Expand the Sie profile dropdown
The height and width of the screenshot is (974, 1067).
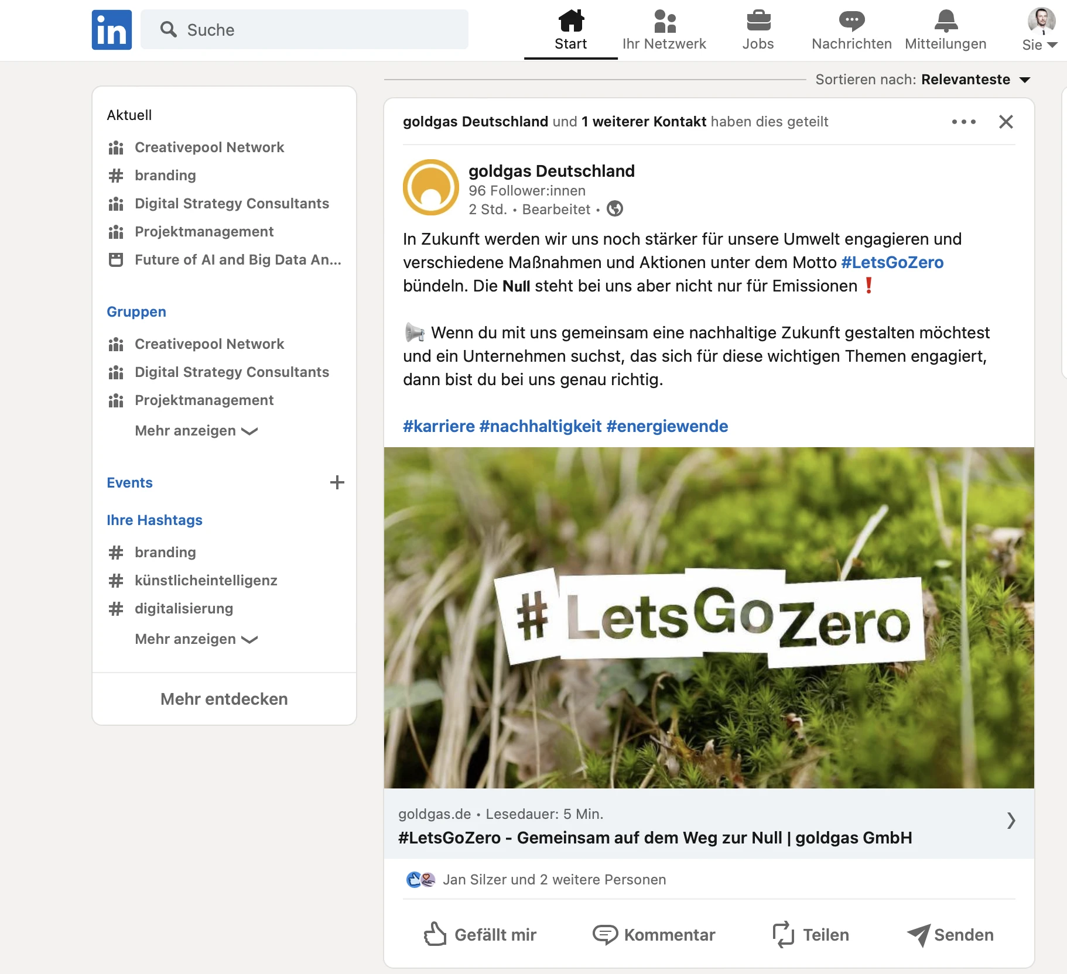(x=1040, y=44)
